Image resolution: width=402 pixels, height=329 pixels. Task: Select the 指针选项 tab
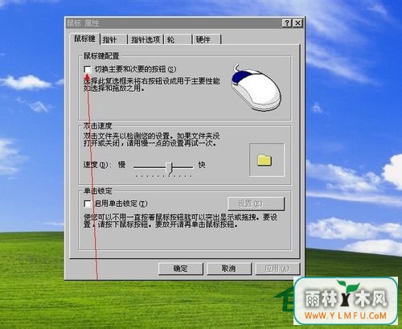(x=146, y=39)
